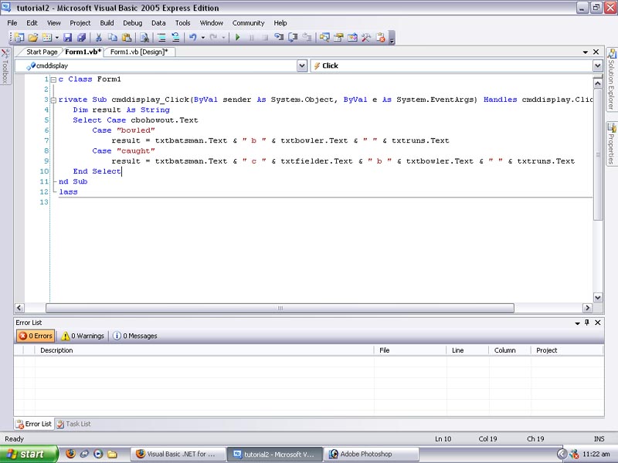Click the editor vertical scroll down arrow
This screenshot has width=618, height=463.
click(597, 298)
